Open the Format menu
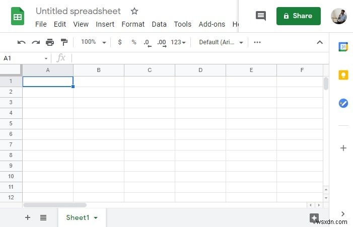Viewport: 353px width, 227px height. coord(133,24)
